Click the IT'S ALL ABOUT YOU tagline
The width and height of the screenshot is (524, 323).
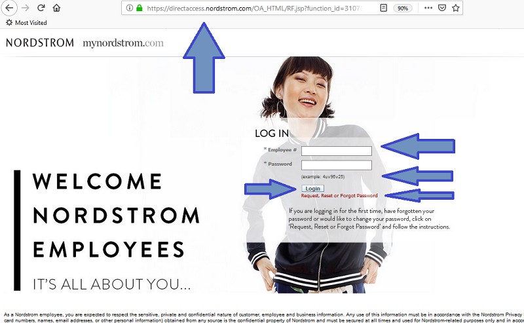pos(111,284)
